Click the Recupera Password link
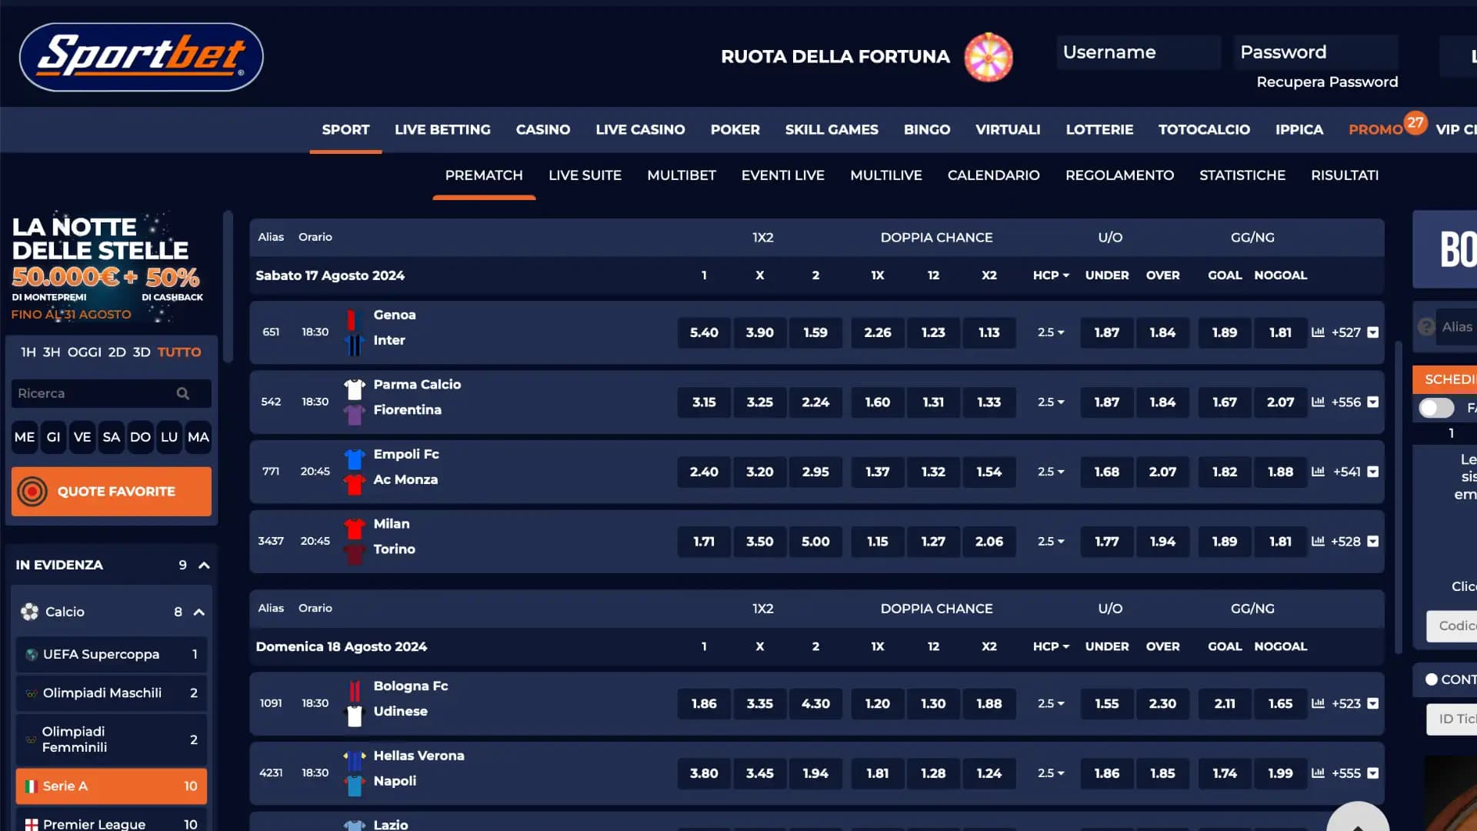Screen dimensions: 1477x831 click(x=1326, y=82)
